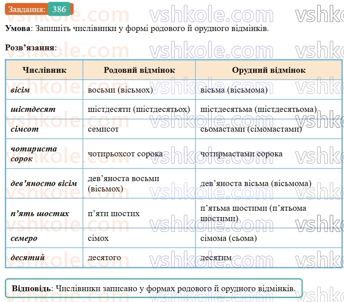Click the cell 'шістдесятьма (шістдесятьома)'
This screenshot has height=302, width=344.
268,109
